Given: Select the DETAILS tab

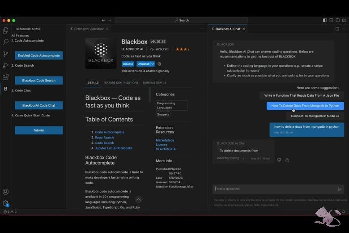Looking at the screenshot, I should click(x=93, y=83).
